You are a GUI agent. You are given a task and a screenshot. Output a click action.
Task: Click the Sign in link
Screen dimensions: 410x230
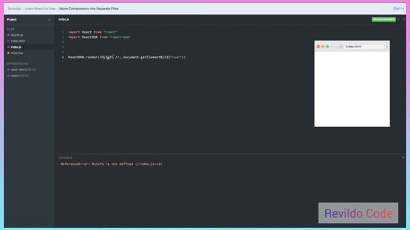tap(398, 8)
